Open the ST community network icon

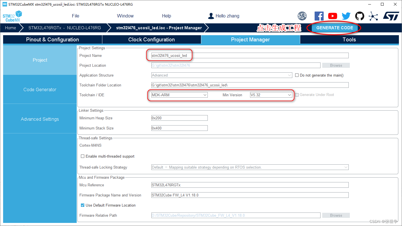pos(373,16)
